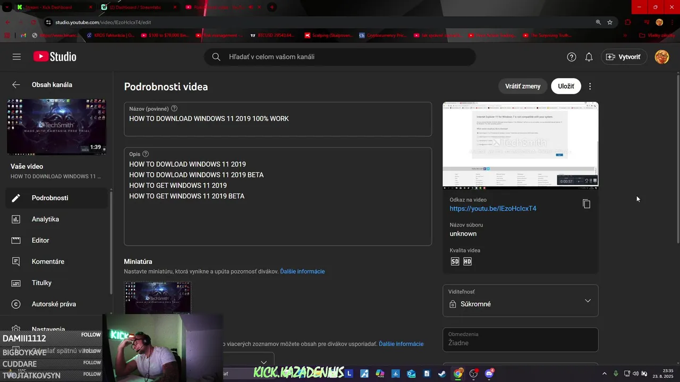Click the Uložiť save button

566,86
